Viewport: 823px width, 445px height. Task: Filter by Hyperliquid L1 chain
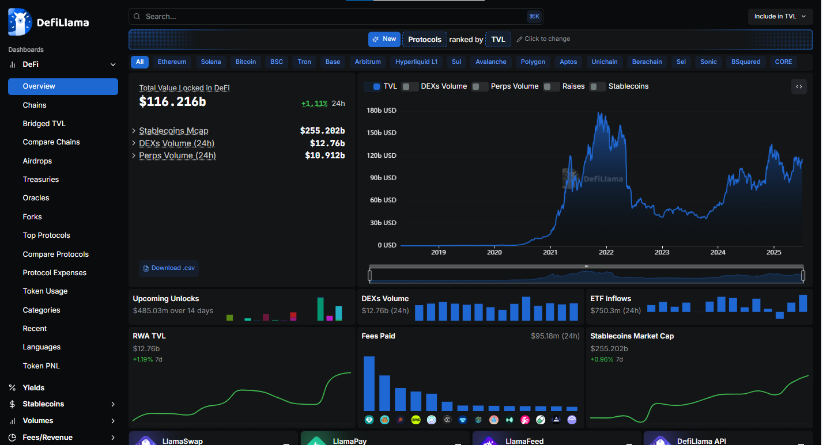(416, 62)
